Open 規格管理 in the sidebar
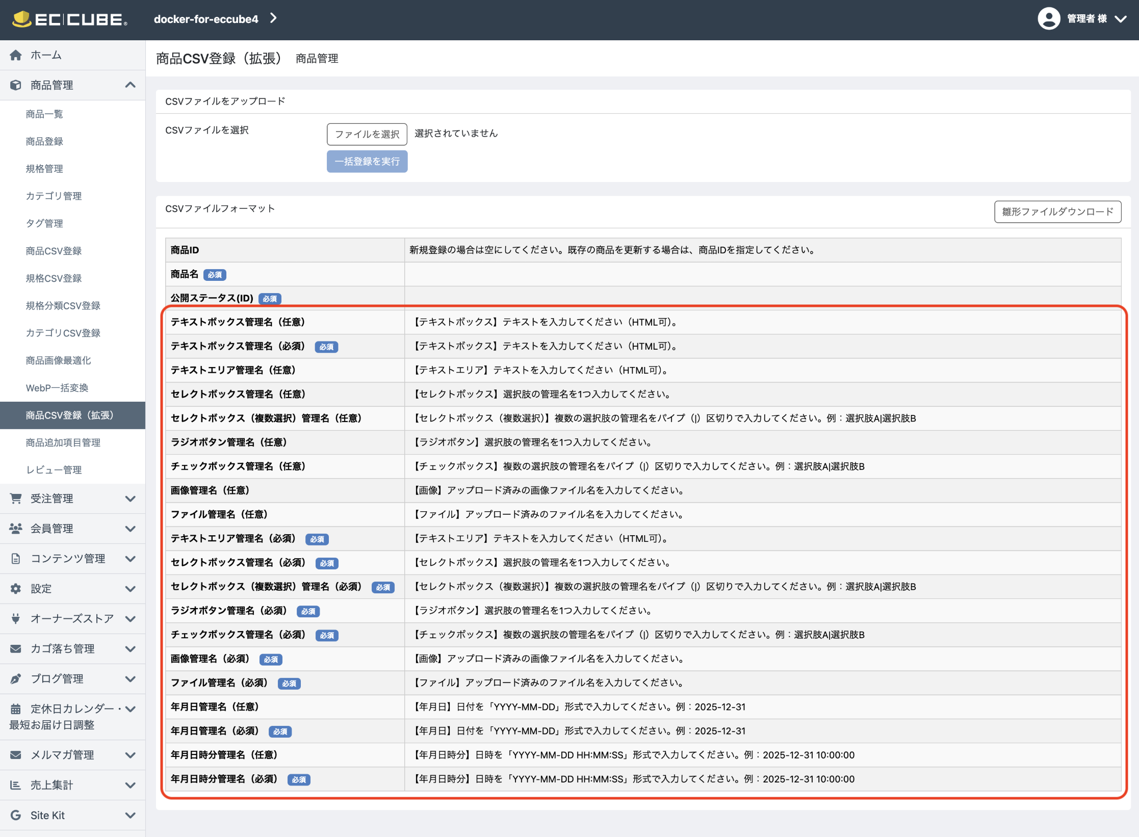The image size is (1139, 837). 72,169
